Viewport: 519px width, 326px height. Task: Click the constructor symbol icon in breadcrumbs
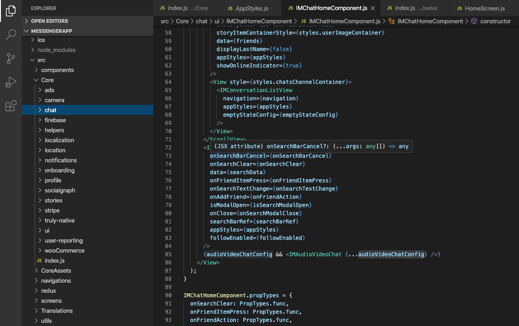click(474, 21)
